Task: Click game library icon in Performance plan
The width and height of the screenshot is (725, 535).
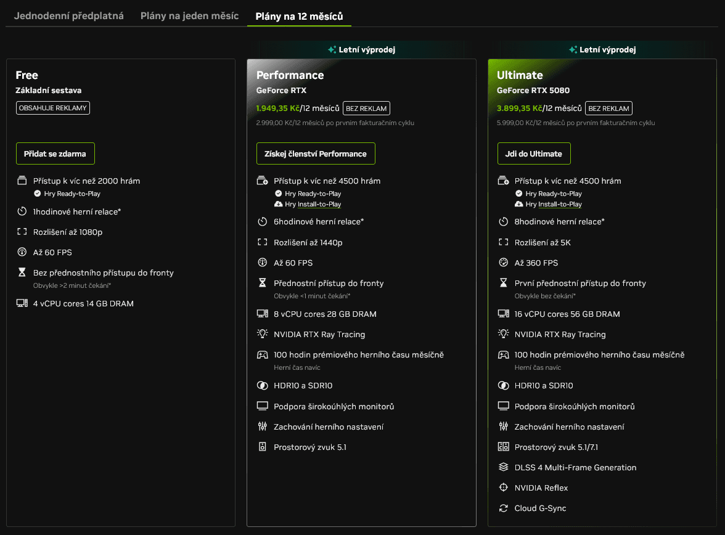Action: point(262,181)
